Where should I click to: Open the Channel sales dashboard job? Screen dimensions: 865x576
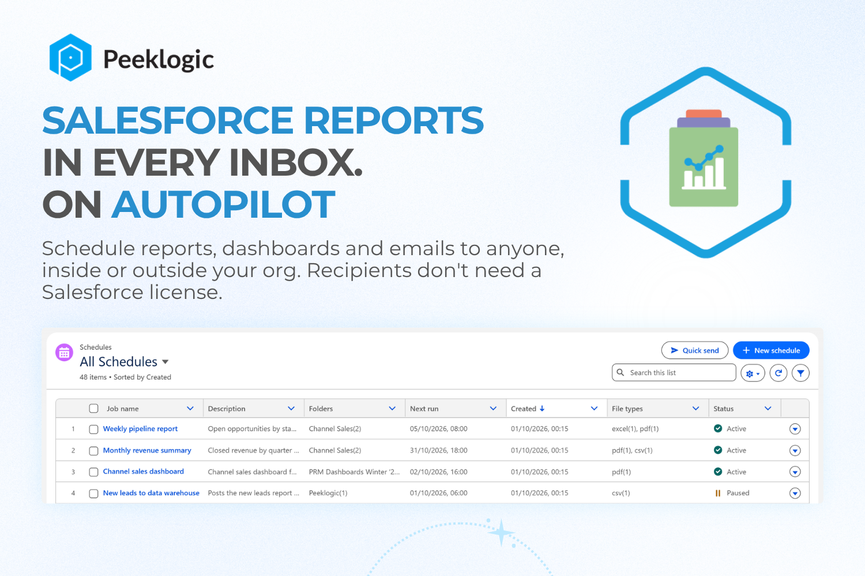coord(144,471)
